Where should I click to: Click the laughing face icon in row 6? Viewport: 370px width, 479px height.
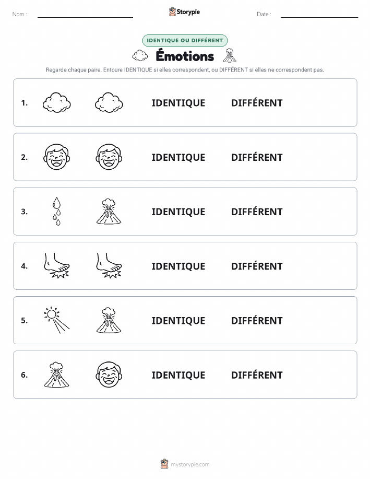[x=109, y=375]
